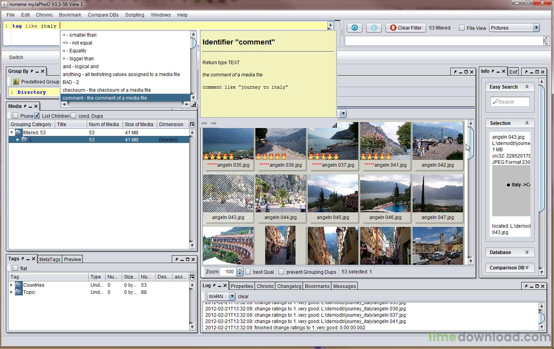
Task: Switch to the Bookmarks tab
Action: click(317, 286)
